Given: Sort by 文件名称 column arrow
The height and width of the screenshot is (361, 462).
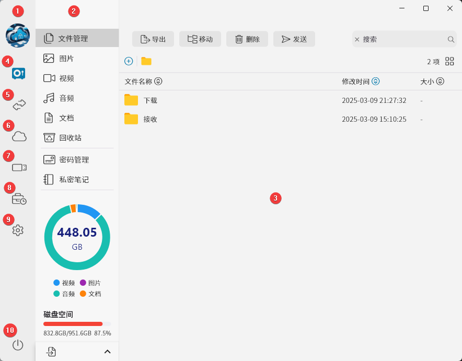Looking at the screenshot, I should coord(158,81).
